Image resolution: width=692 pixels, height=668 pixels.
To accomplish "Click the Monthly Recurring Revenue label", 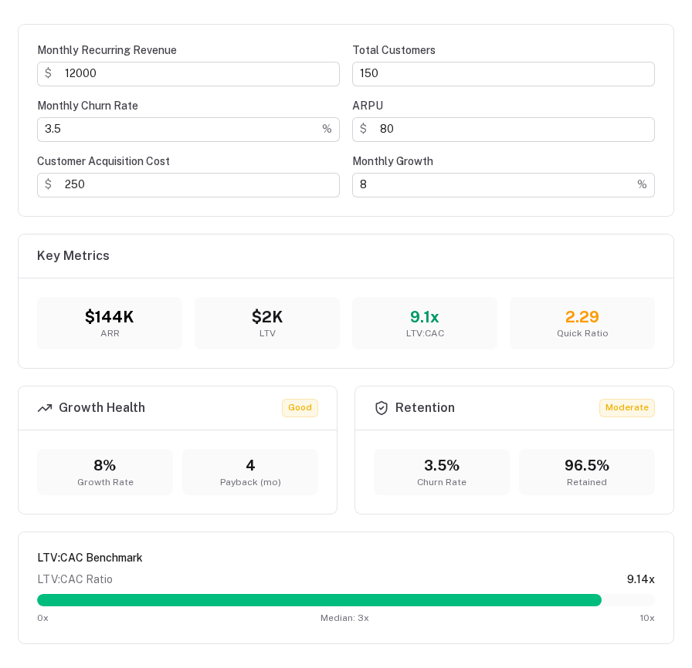I will pyautogui.click(x=107, y=50).
